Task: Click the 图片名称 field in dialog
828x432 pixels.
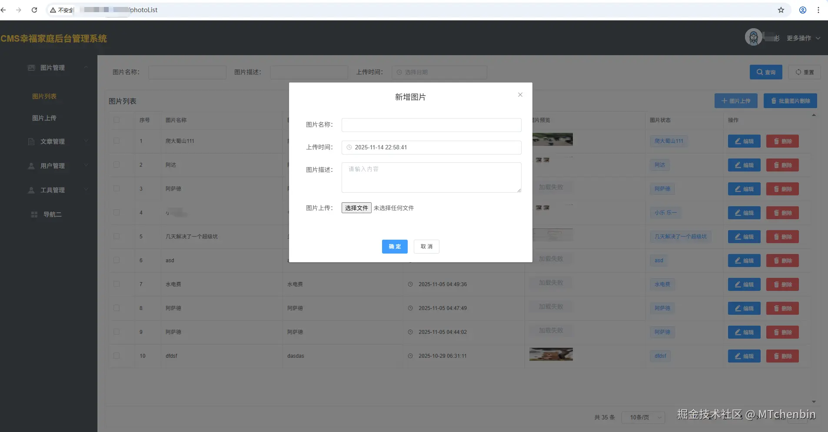Action: click(x=431, y=125)
